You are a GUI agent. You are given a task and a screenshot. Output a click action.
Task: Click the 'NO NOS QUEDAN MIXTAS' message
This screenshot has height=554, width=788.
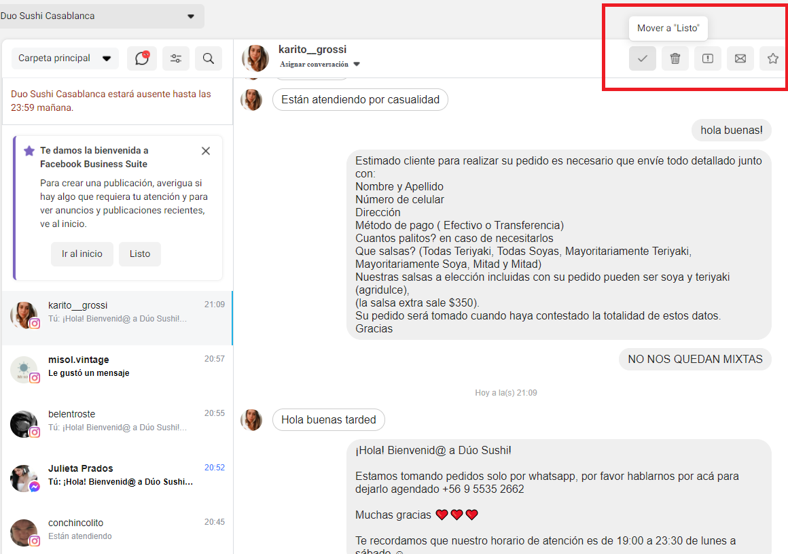pos(695,359)
